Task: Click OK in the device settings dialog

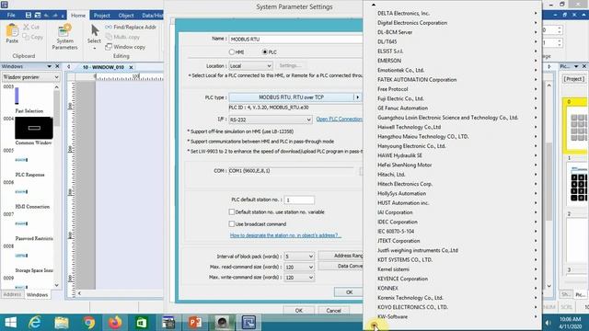Action: (349, 292)
